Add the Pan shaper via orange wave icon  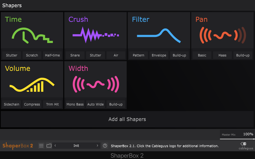click(x=223, y=35)
